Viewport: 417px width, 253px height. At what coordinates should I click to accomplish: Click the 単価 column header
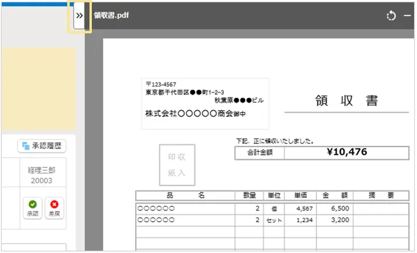pos(301,195)
